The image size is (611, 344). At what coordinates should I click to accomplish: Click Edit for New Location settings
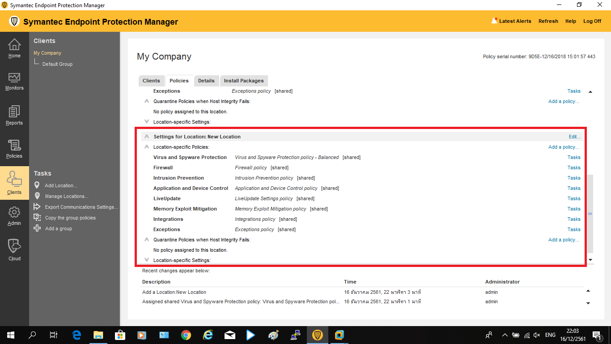[x=574, y=137]
